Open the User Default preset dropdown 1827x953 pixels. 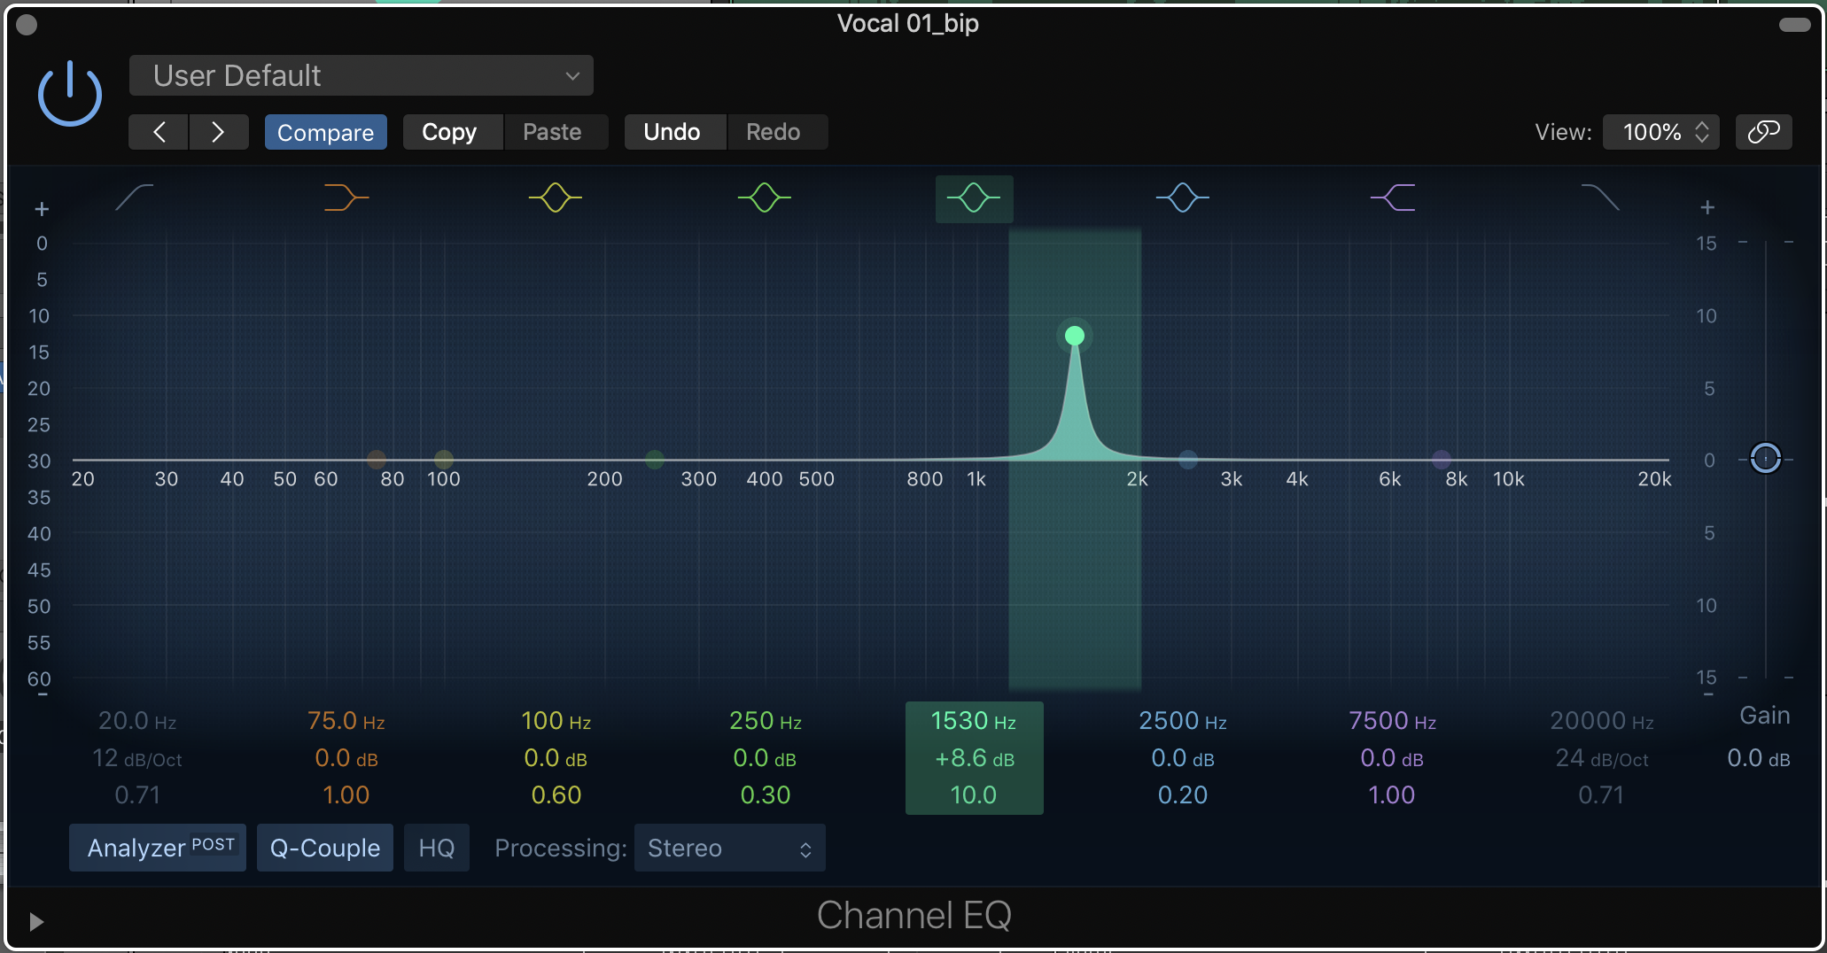[362, 76]
